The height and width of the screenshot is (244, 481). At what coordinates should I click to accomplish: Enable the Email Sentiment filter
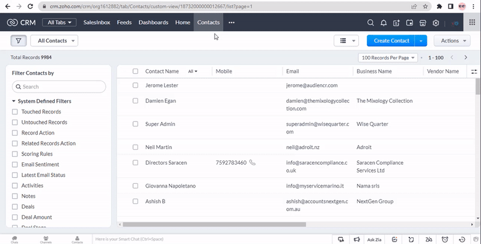click(14, 164)
